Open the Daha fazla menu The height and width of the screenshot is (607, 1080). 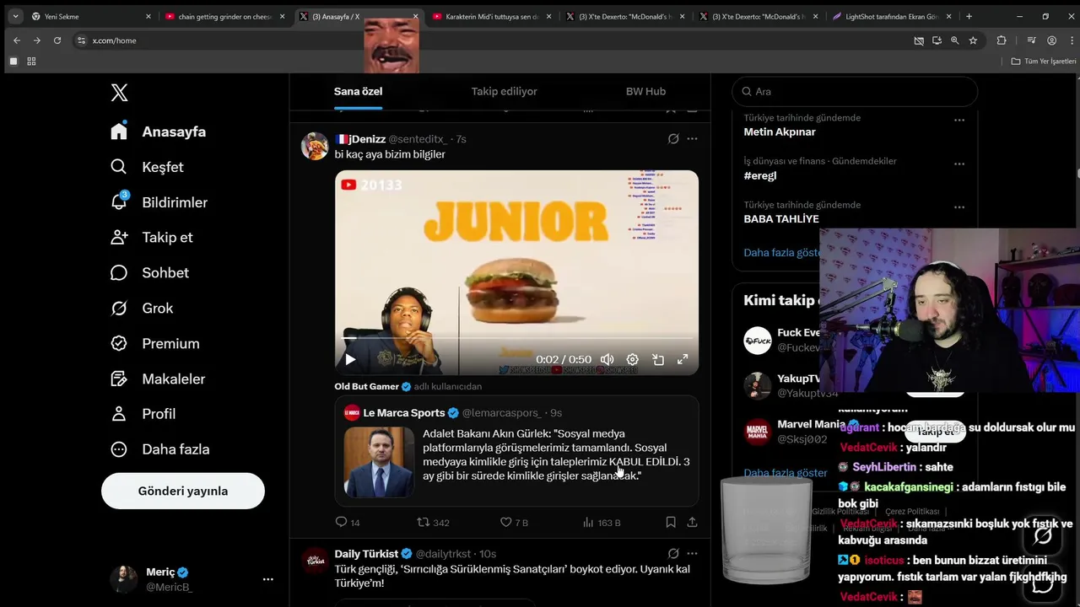(159, 449)
